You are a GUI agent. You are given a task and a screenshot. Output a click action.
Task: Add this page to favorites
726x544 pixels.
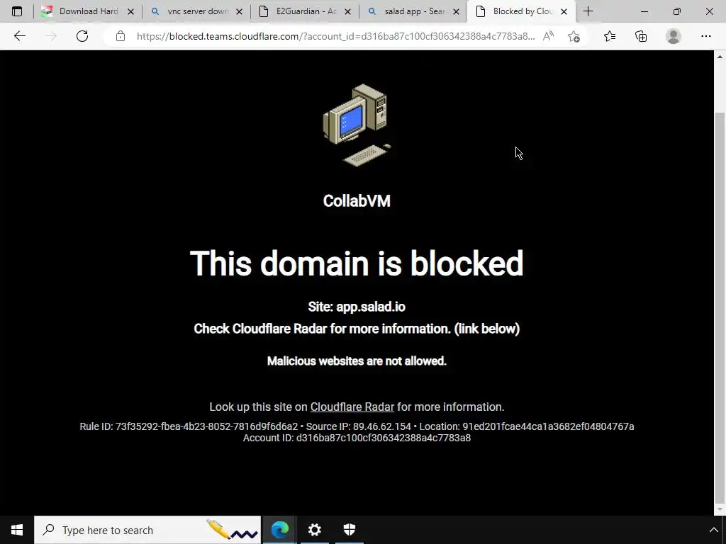click(x=574, y=36)
